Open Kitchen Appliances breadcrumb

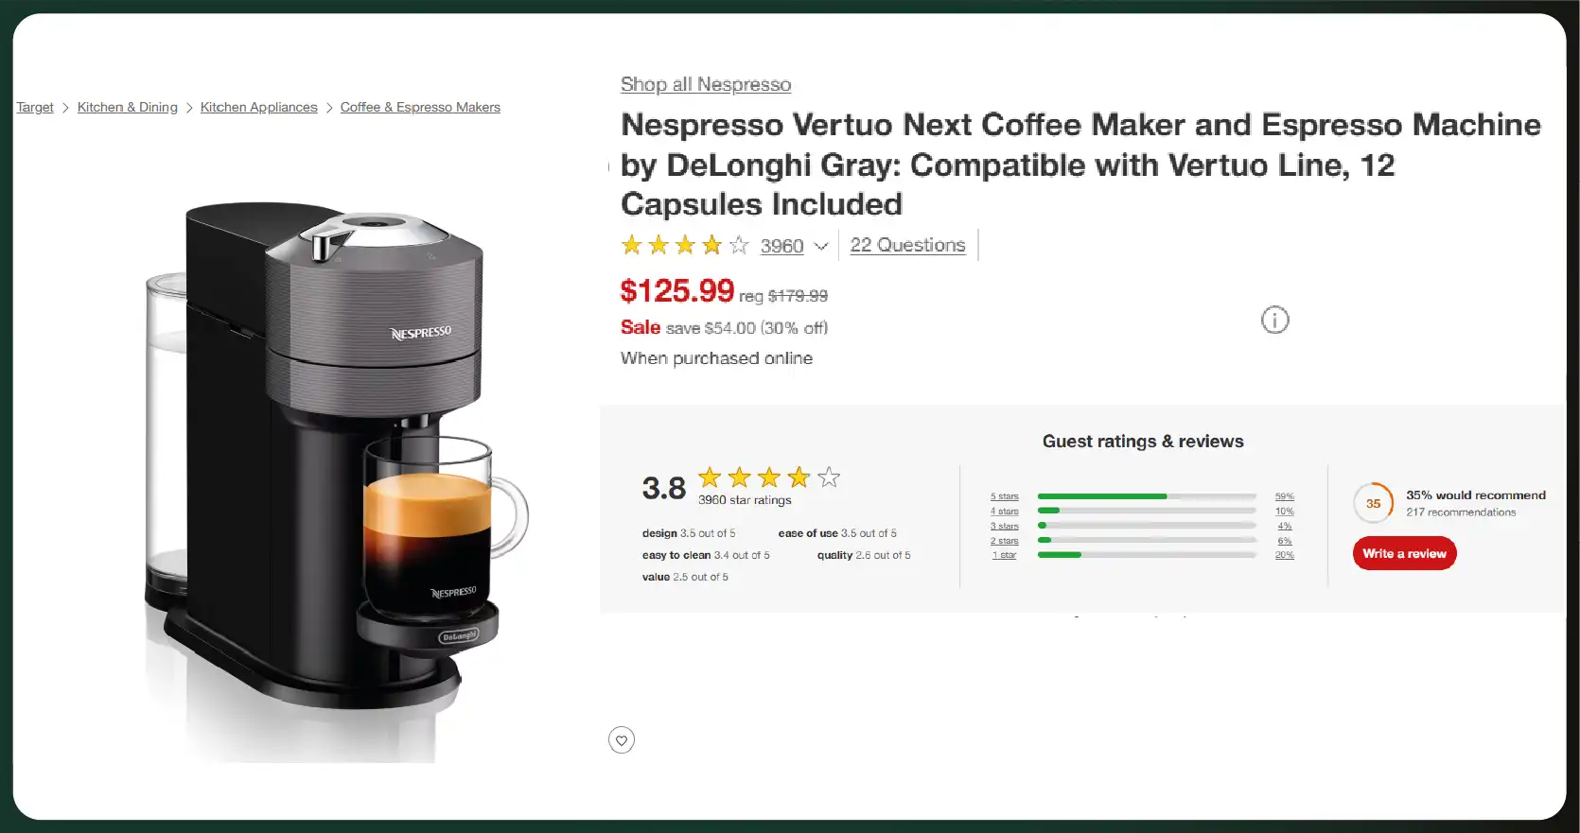259,107
